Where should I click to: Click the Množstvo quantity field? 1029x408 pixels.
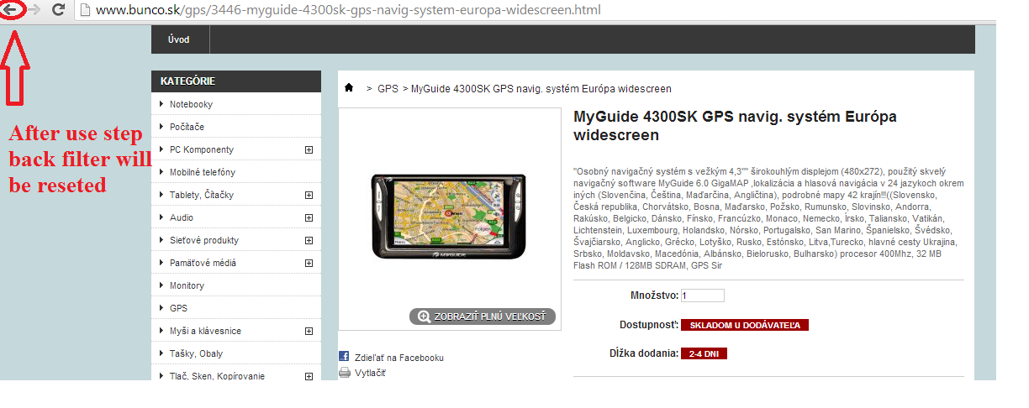[703, 296]
